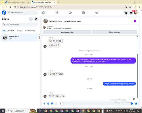View site information icon in address bar
The height and width of the screenshot is (113, 142).
[x=15, y=7]
